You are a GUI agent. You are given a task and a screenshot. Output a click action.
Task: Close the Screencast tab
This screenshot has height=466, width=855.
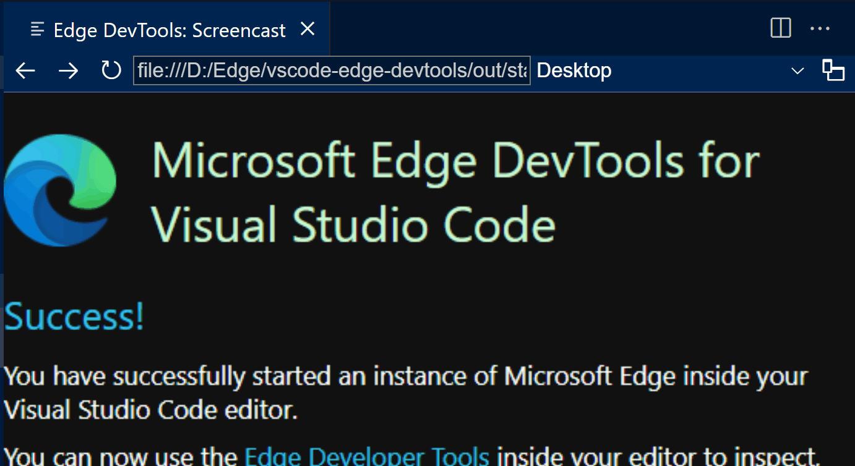[x=307, y=28]
